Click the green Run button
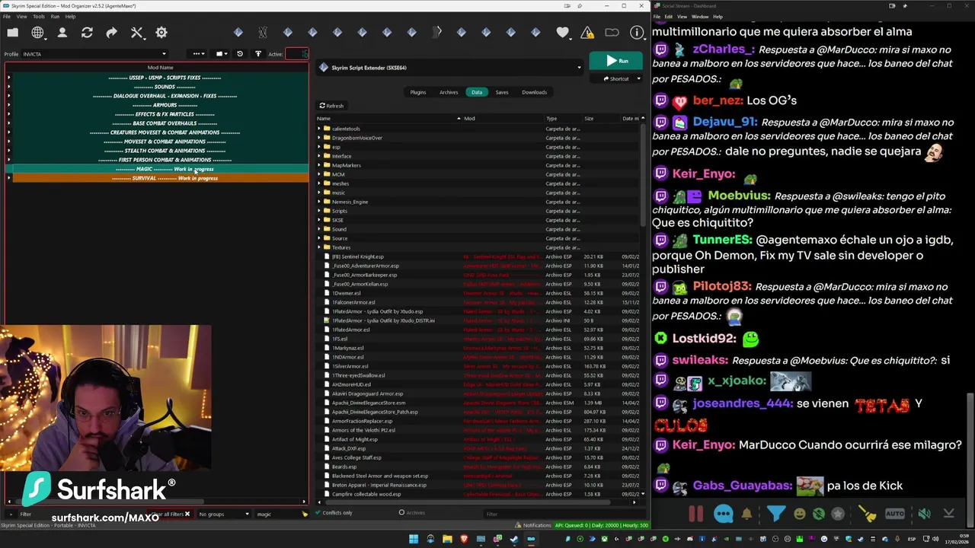This screenshot has width=975, height=548. (617, 61)
